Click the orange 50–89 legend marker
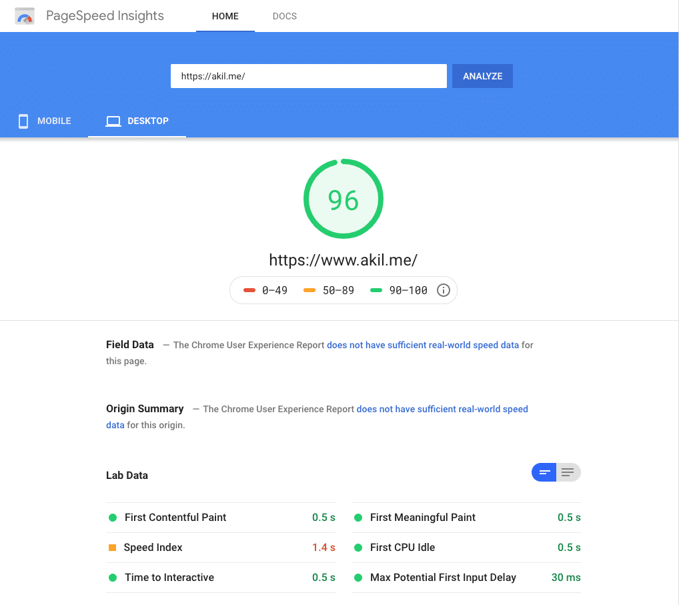679x605 pixels. [309, 290]
